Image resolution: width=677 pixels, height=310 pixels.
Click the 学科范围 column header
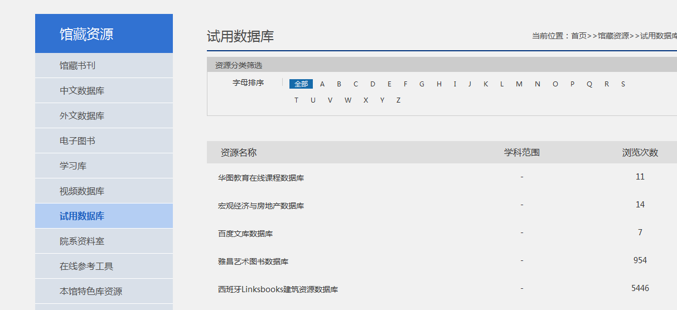(522, 152)
